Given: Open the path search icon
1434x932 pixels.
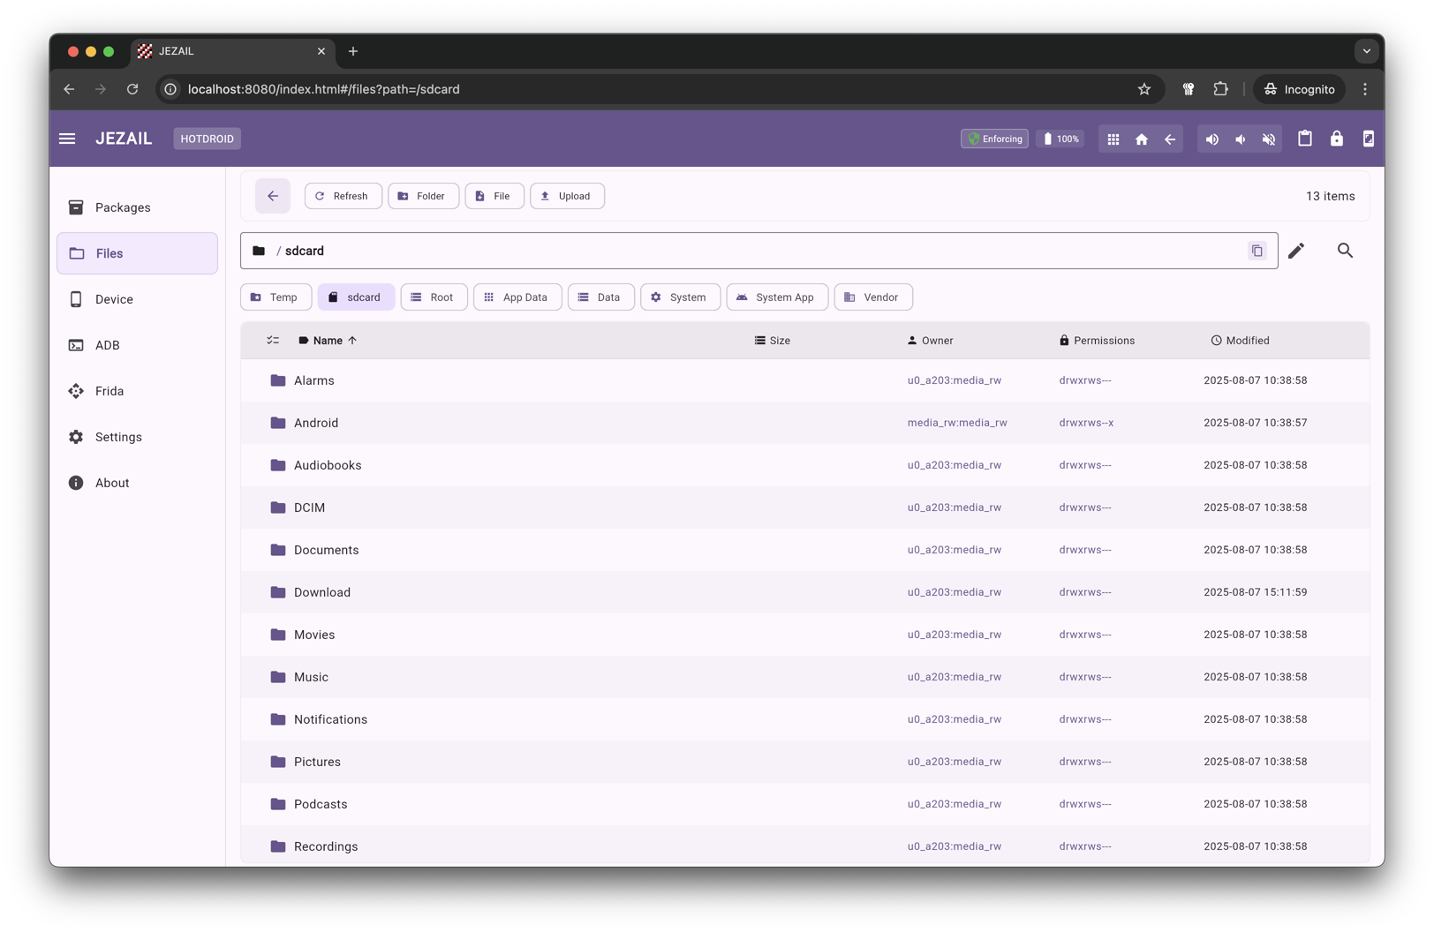Looking at the screenshot, I should (1345, 251).
